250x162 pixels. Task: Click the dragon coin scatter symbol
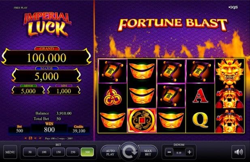coord(142,120)
